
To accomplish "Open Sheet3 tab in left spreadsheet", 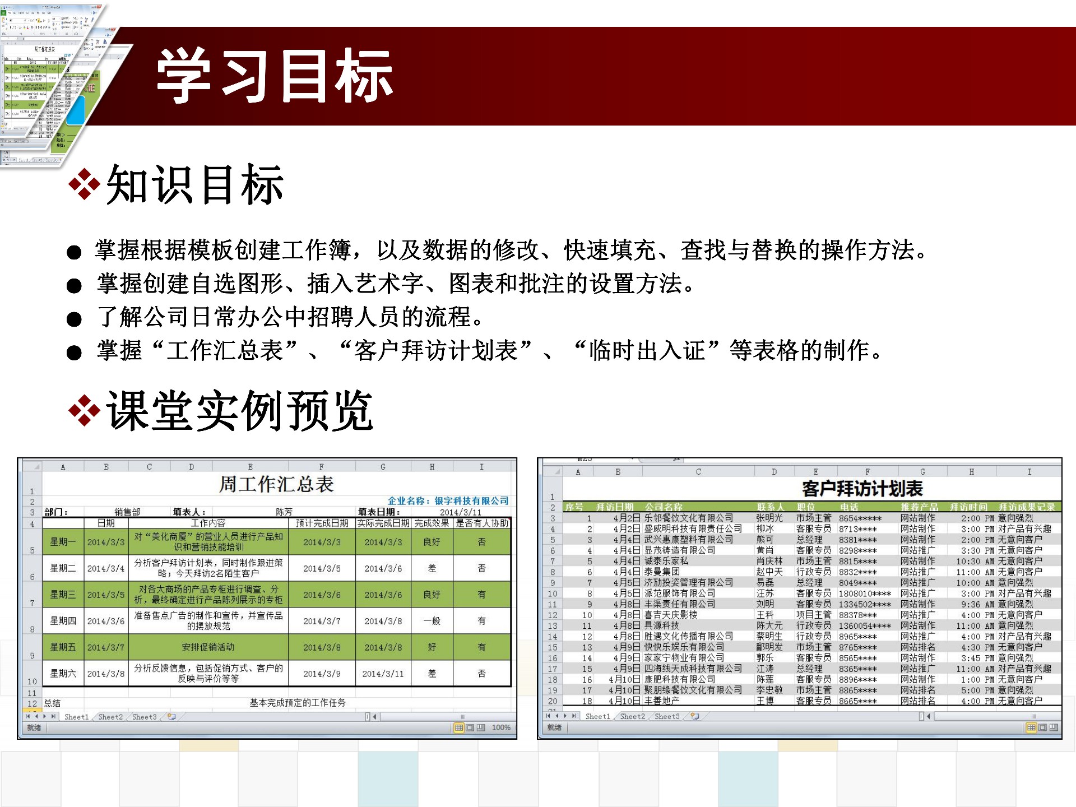I will pos(144,717).
